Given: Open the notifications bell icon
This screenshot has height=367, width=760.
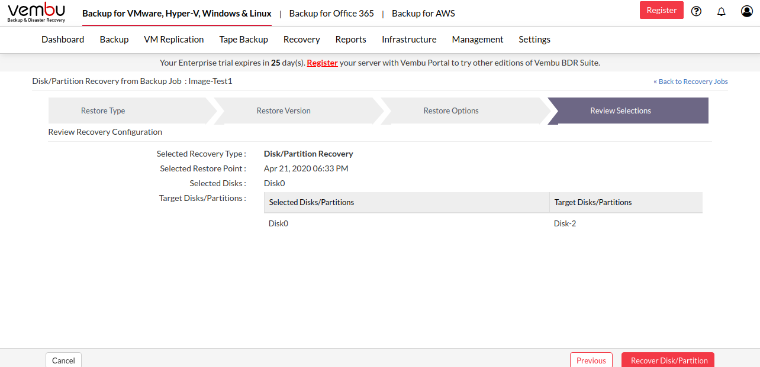Looking at the screenshot, I should pos(721,11).
